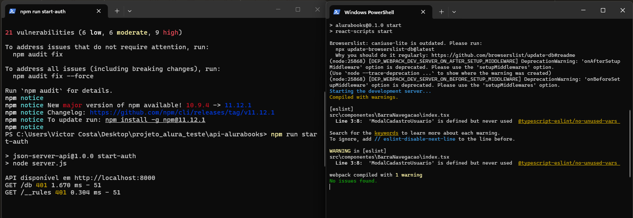The height and width of the screenshot is (218, 633).
Task: Click the PowerShell icon on Windows PowerShell tab
Action: click(x=337, y=12)
